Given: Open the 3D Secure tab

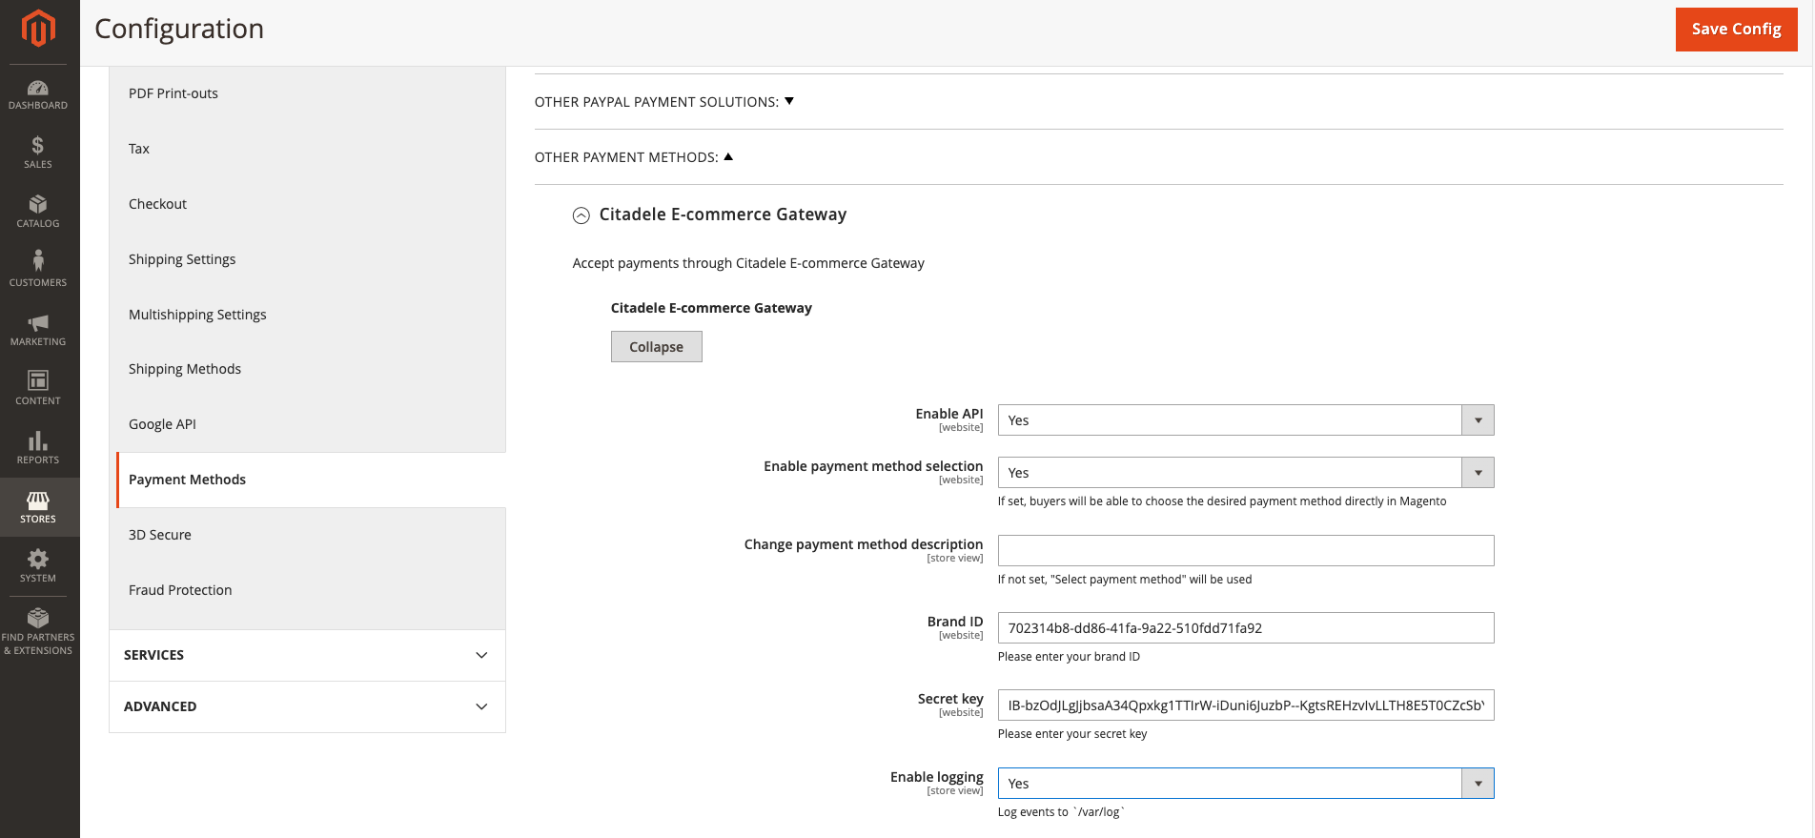Looking at the screenshot, I should click(x=307, y=535).
